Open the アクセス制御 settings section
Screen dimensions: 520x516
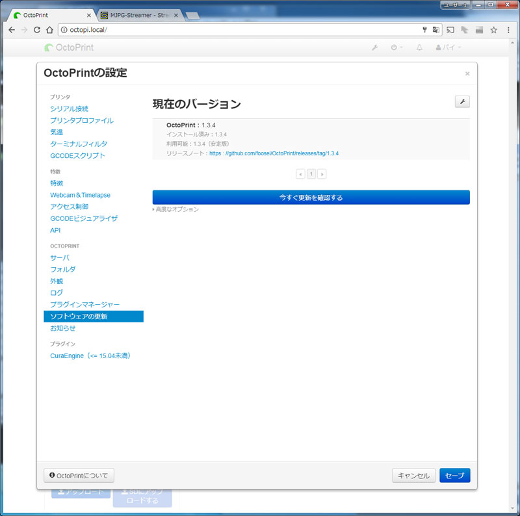click(x=70, y=207)
